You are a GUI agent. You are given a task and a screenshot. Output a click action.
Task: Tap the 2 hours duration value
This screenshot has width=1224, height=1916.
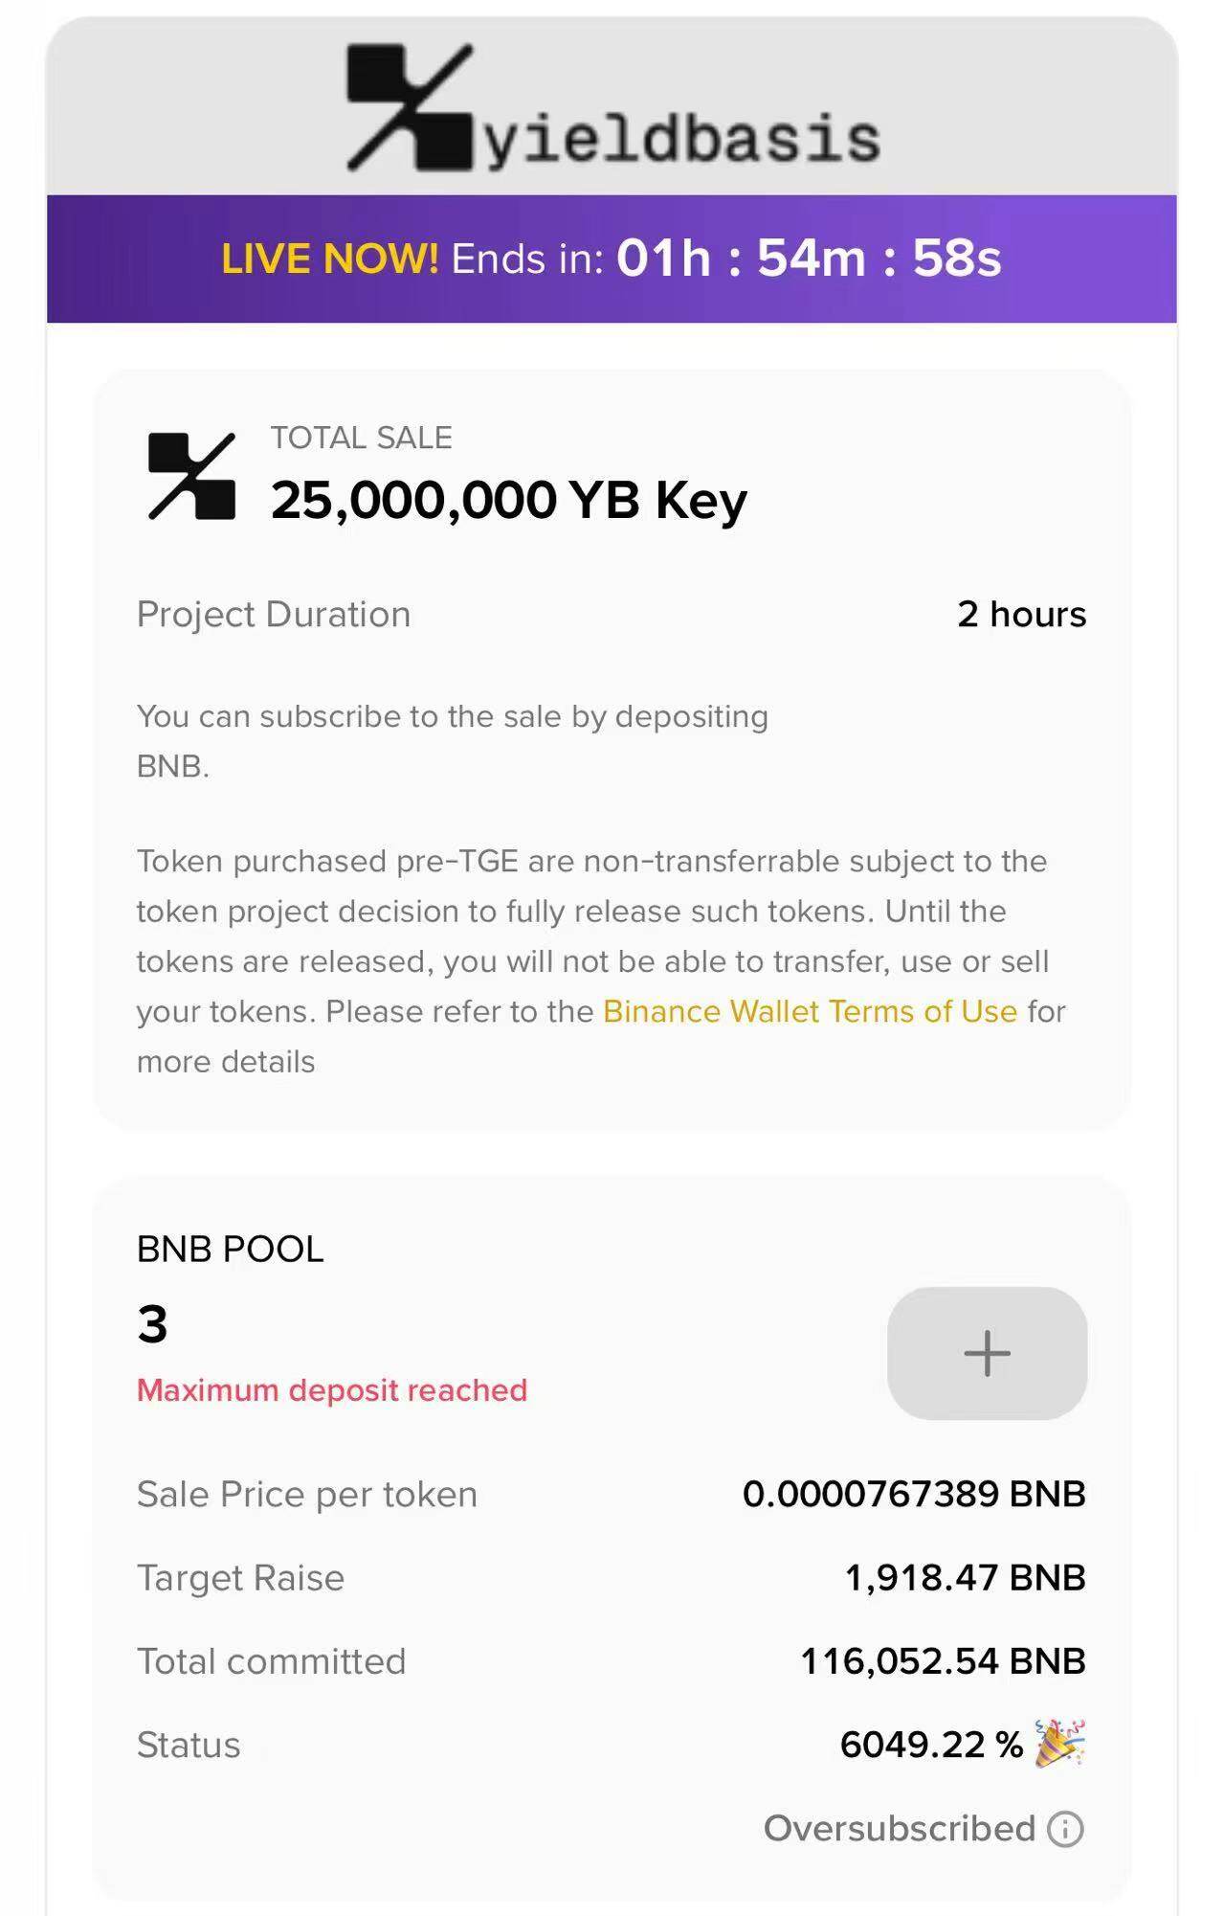(1021, 615)
